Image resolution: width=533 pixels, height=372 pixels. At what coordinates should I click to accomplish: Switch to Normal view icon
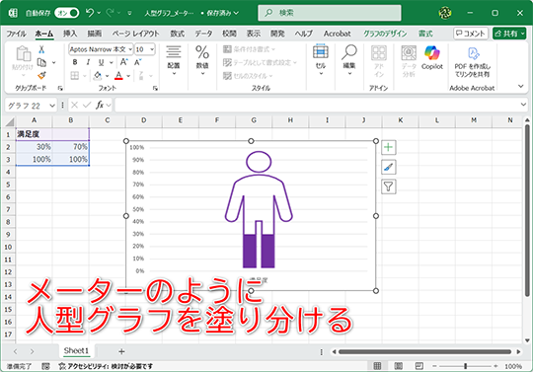(x=377, y=366)
